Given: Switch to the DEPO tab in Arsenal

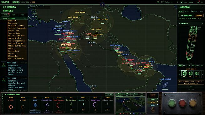Looking at the screenshot, I should (187, 11).
